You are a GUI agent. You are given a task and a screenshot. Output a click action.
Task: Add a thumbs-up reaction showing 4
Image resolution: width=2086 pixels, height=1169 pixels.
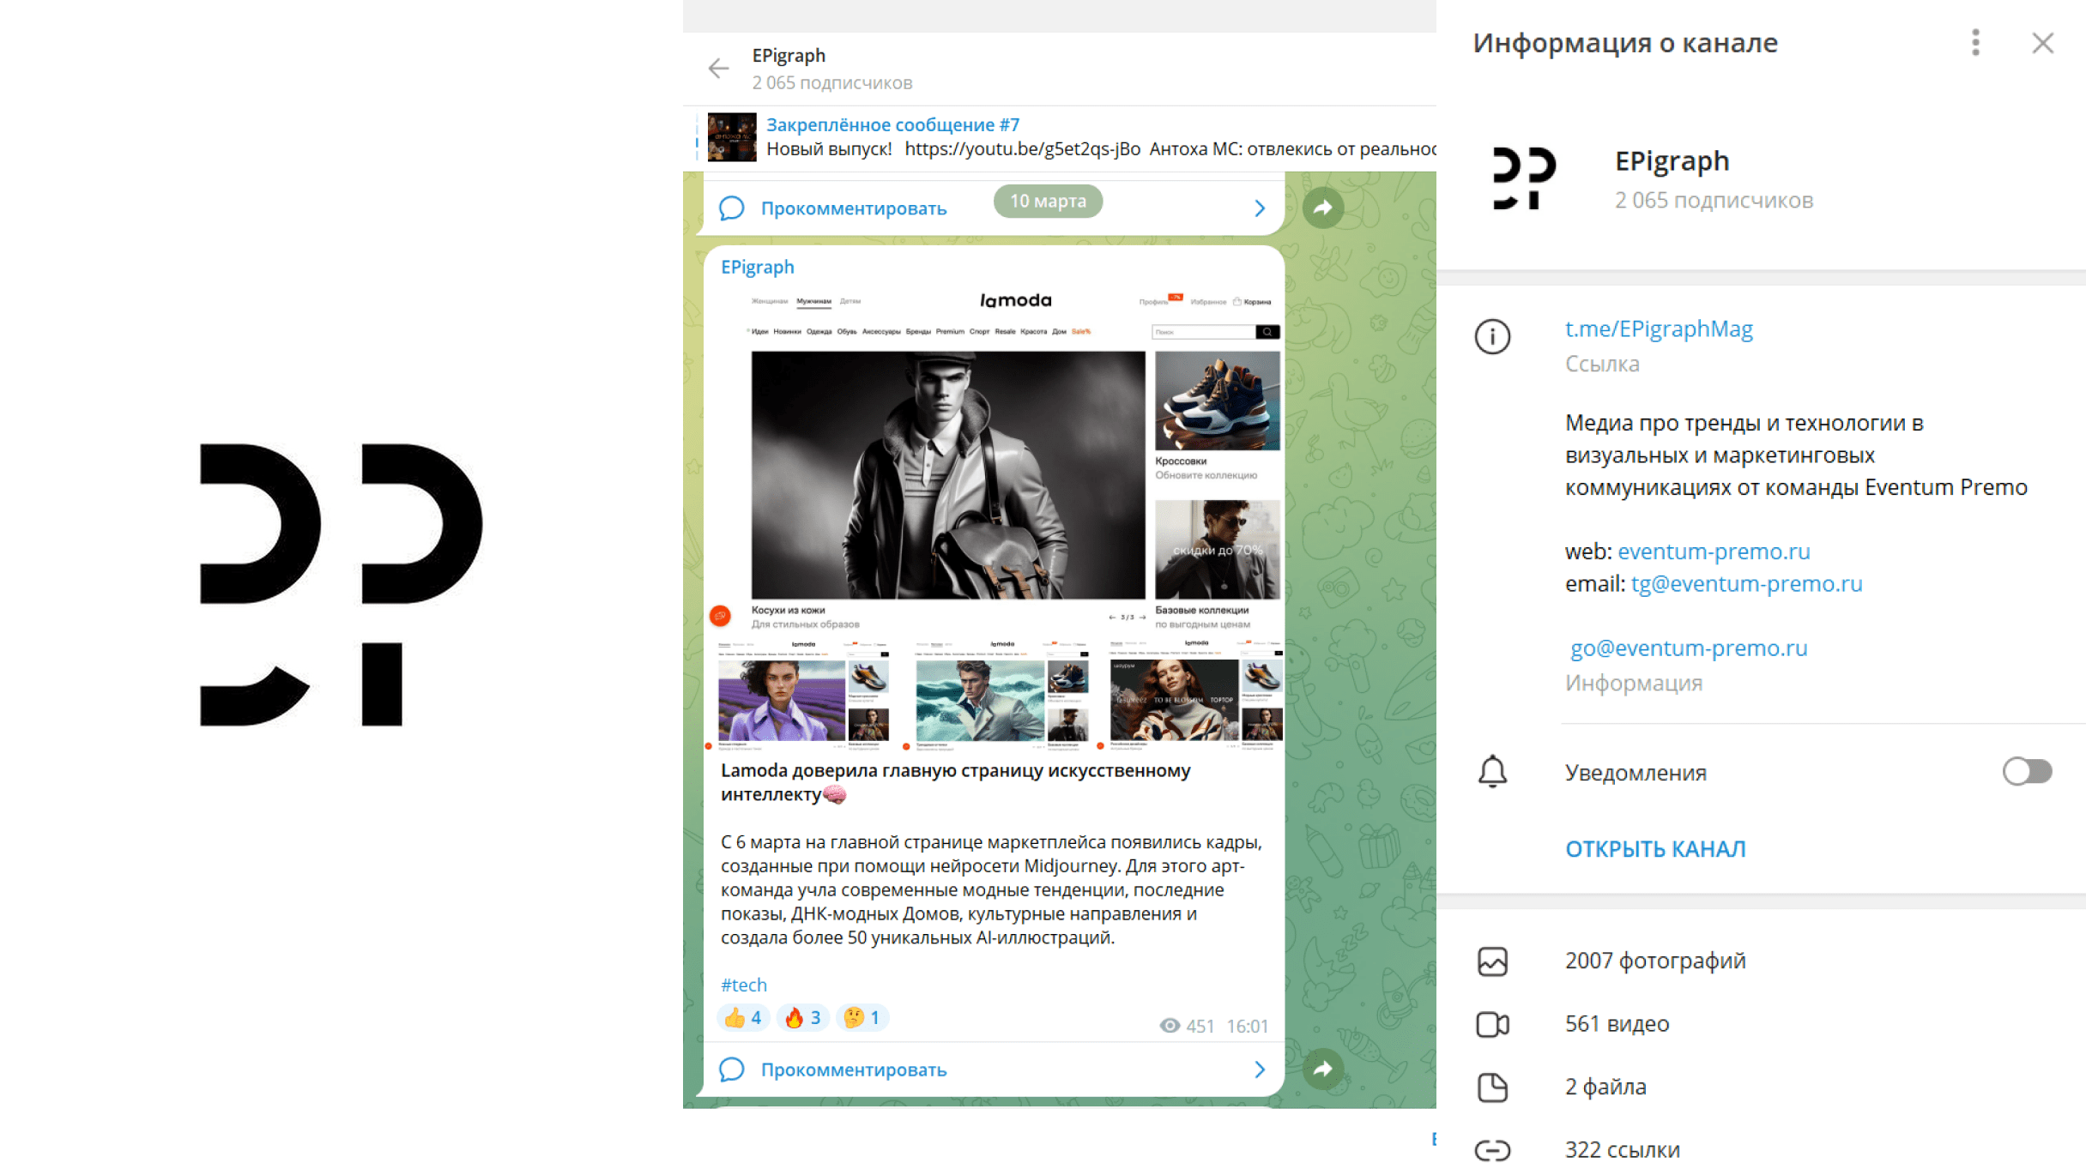click(x=742, y=1017)
